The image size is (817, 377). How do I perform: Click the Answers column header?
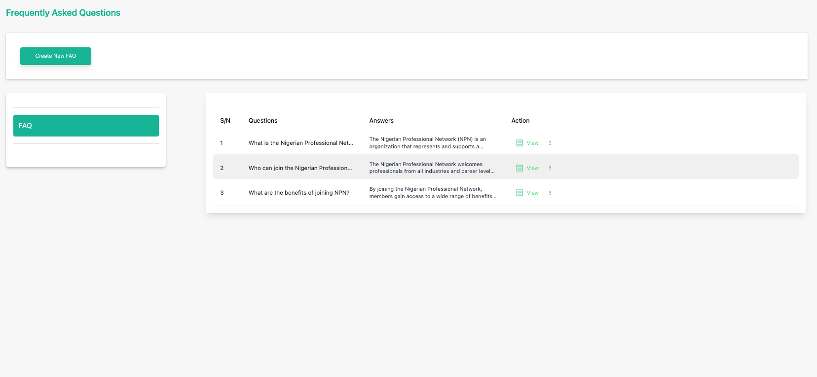pos(381,121)
